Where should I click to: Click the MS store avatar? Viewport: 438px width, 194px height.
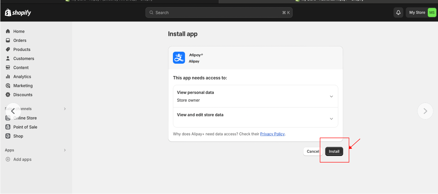click(432, 13)
